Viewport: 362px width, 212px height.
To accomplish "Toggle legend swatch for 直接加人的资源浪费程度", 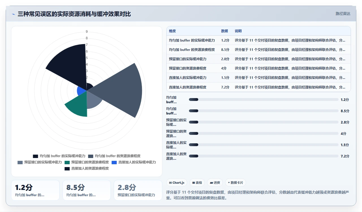I will (67, 168).
